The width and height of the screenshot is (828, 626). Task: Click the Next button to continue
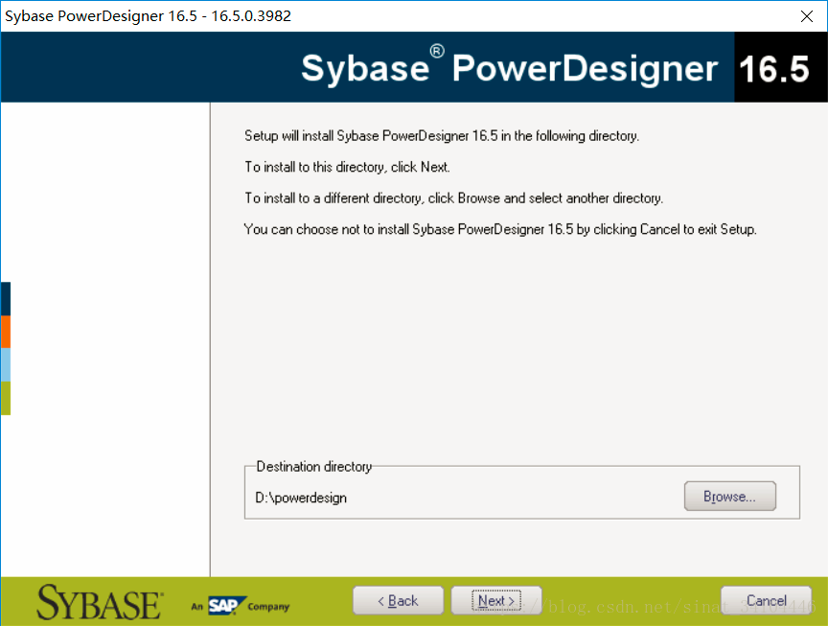click(x=496, y=601)
